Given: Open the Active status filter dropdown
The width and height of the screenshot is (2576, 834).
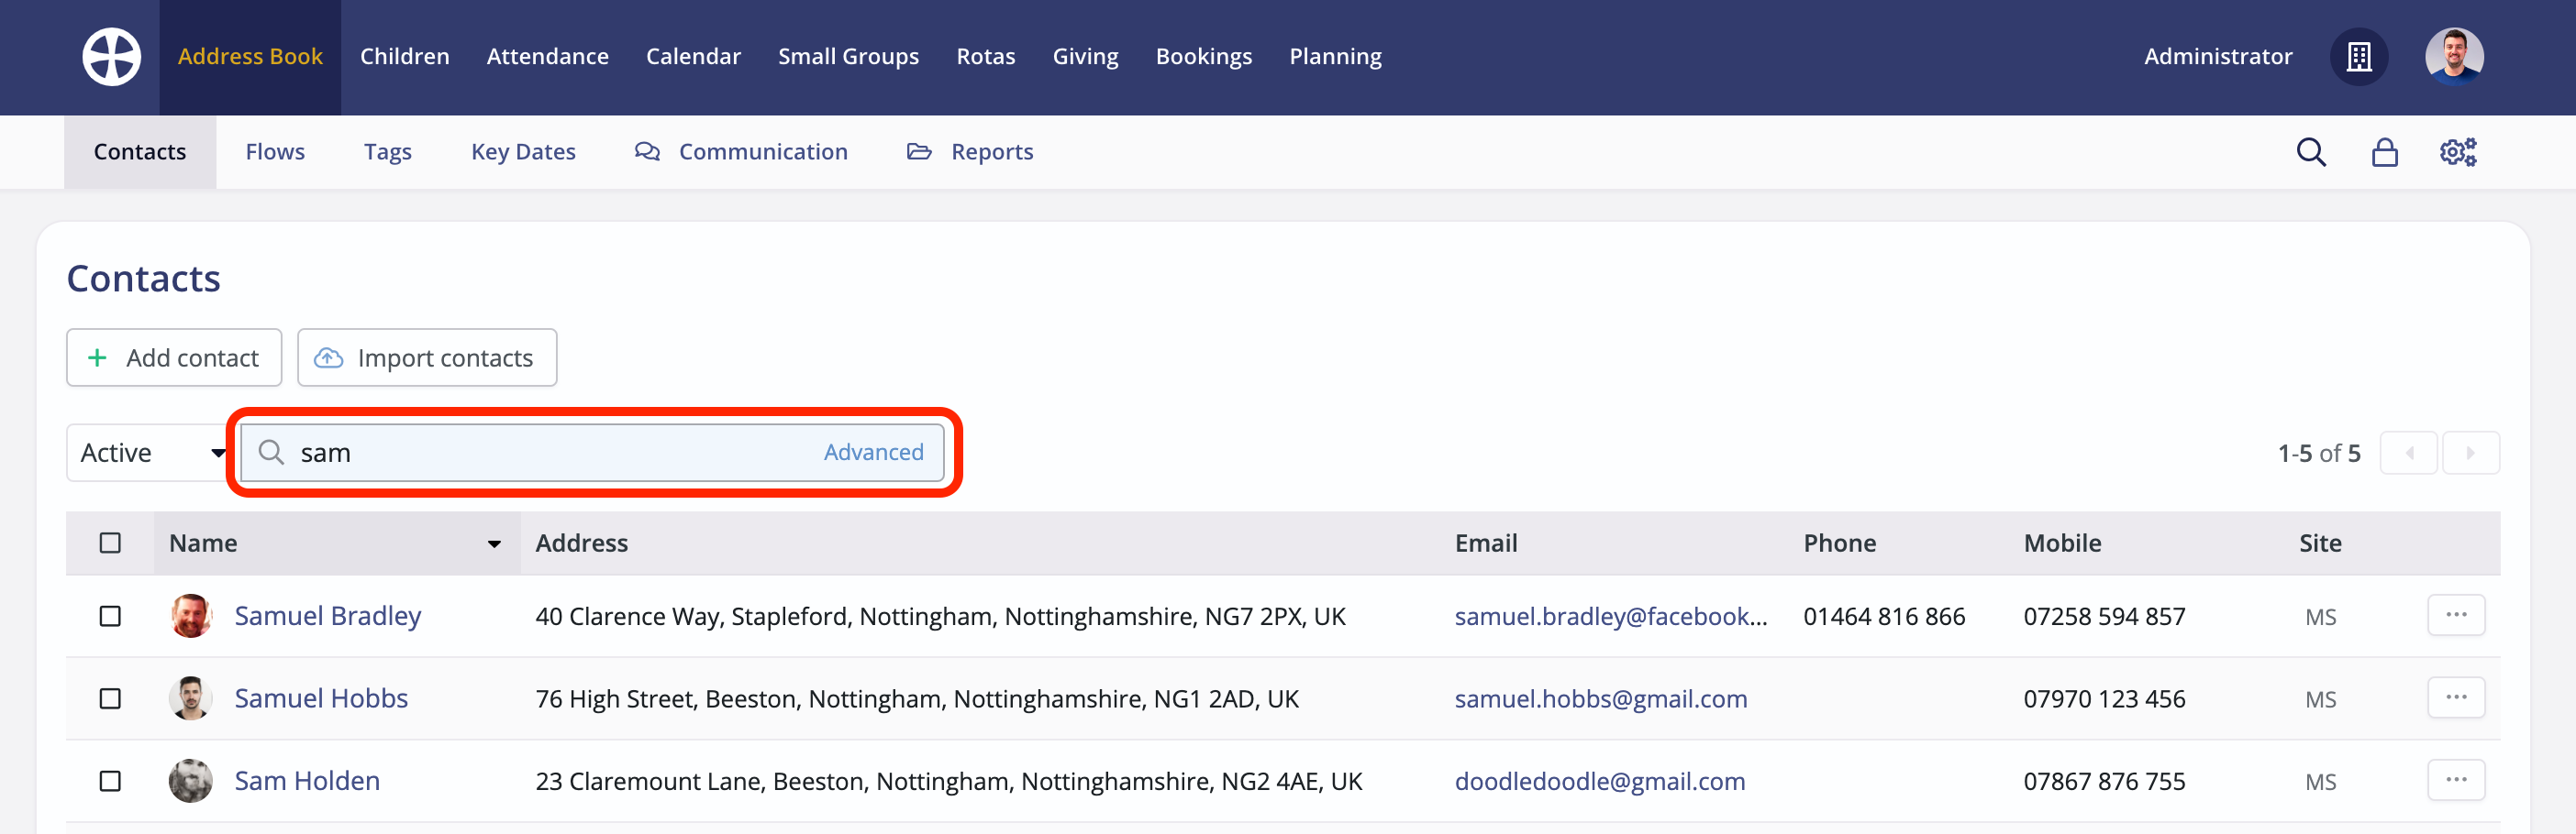Looking at the screenshot, I should pyautogui.click(x=149, y=453).
